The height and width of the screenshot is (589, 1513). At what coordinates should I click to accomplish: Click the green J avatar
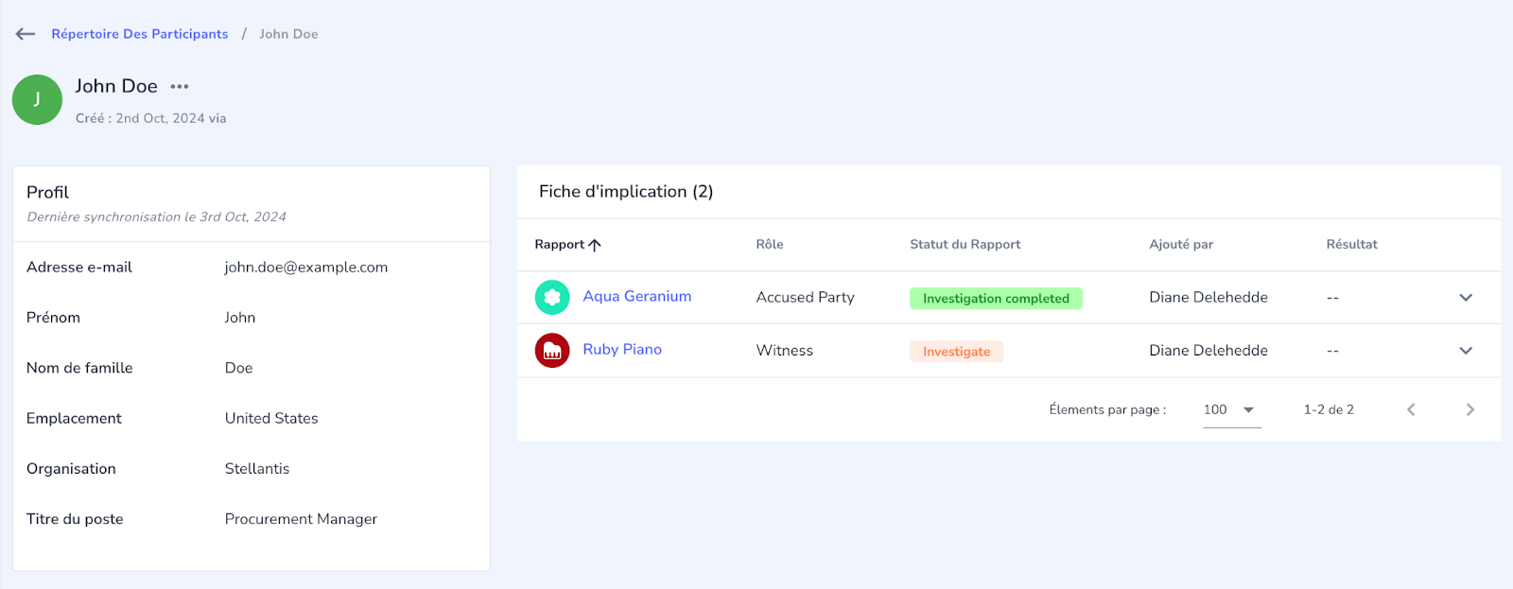point(37,99)
